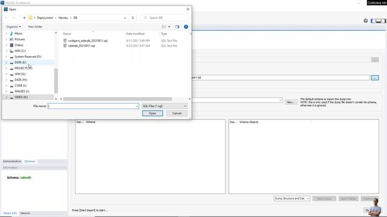
Task: Open the DATA (H:) drive
Action: pyautogui.click(x=21, y=80)
